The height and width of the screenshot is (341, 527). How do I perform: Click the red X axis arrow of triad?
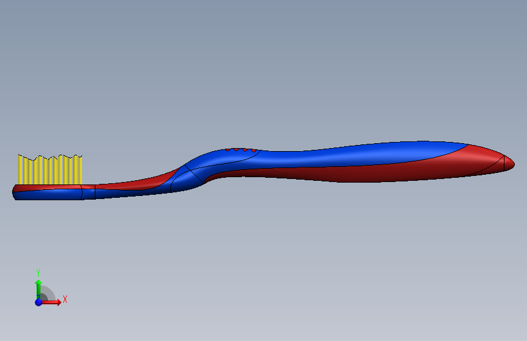tap(51, 302)
